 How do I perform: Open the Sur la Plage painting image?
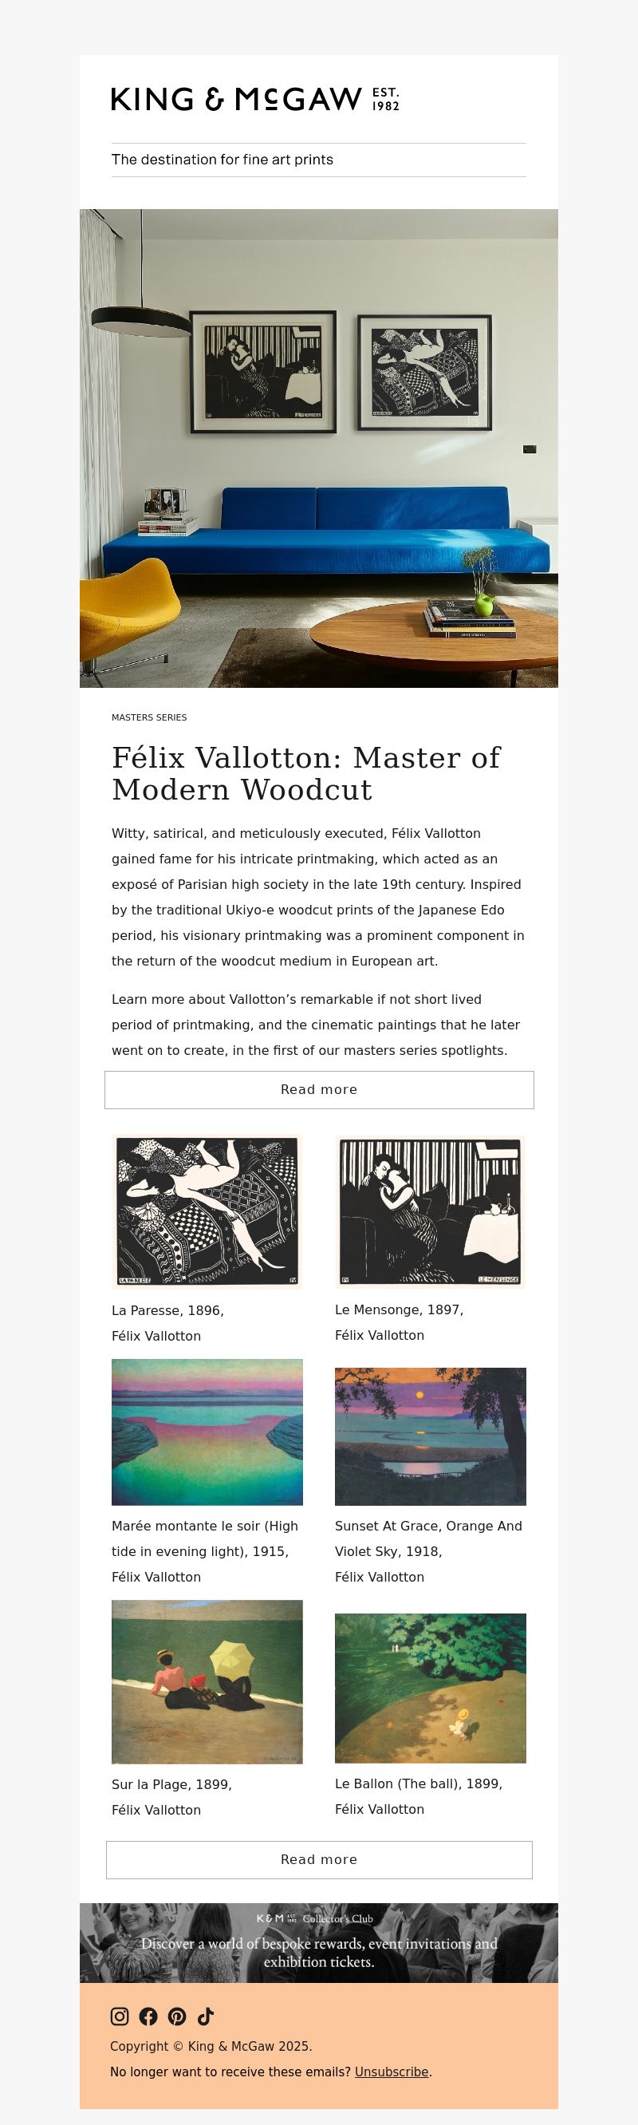(x=207, y=1681)
